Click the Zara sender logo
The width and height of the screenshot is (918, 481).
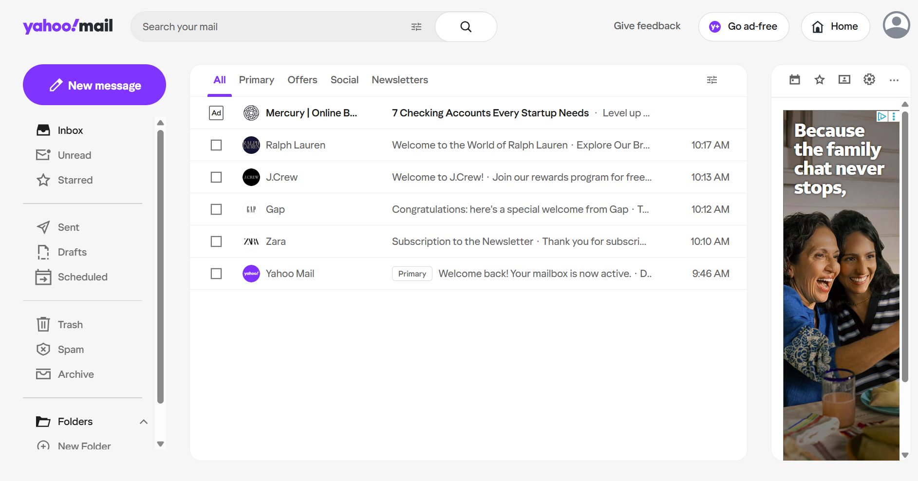pyautogui.click(x=251, y=241)
